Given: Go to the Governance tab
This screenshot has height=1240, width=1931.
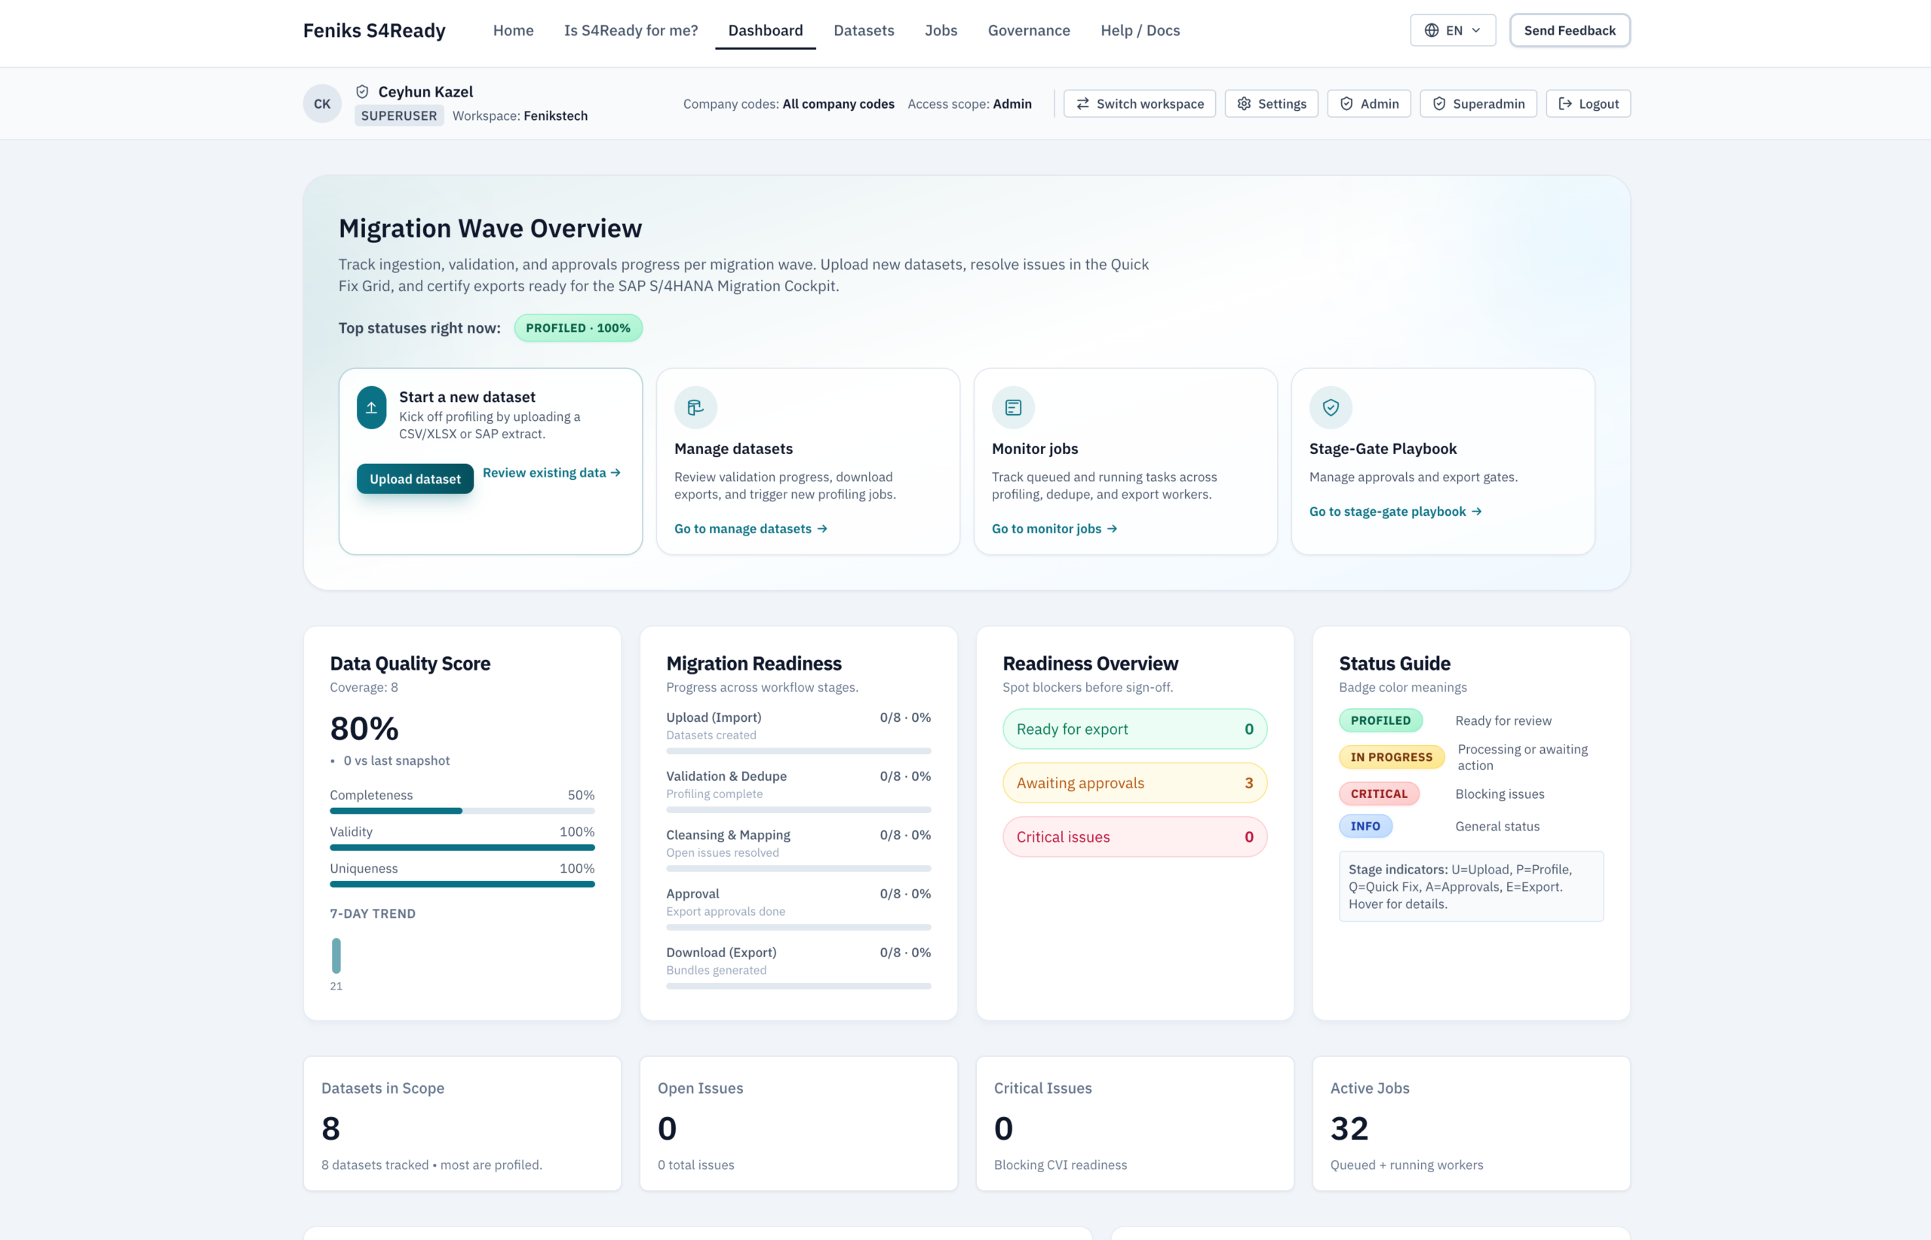Looking at the screenshot, I should pos(1028,31).
